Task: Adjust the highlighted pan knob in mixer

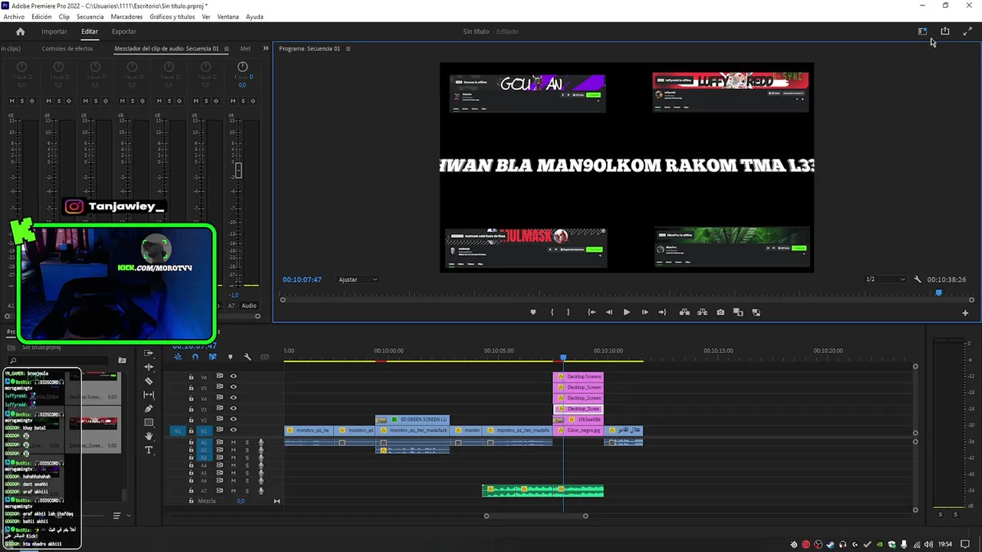Action: [x=242, y=67]
